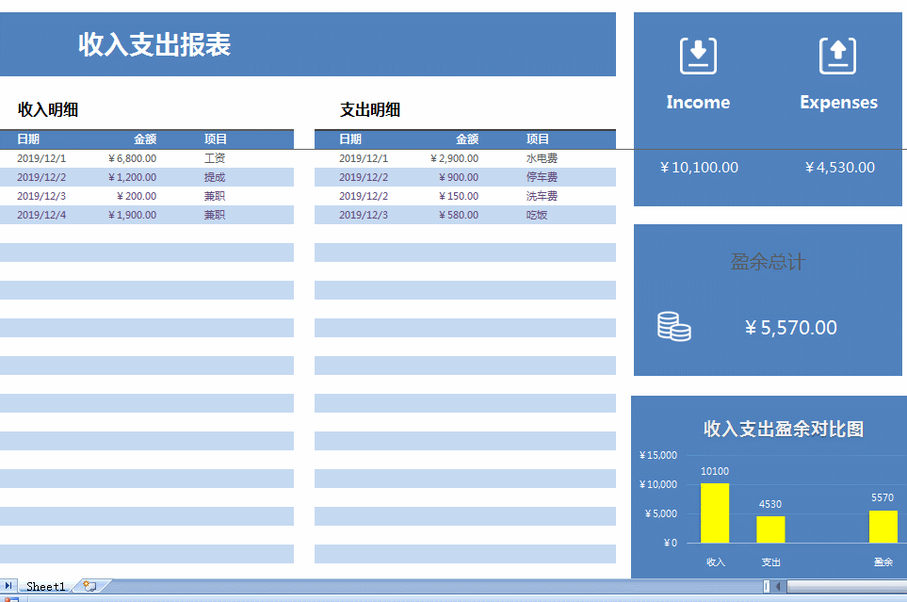907x602 pixels.
Task: Select the Sheet1 tab
Action: tap(46, 586)
